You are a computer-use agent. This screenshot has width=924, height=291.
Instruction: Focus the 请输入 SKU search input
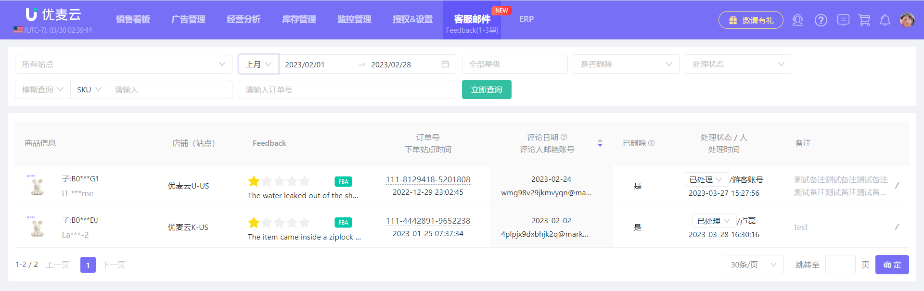[x=170, y=89]
